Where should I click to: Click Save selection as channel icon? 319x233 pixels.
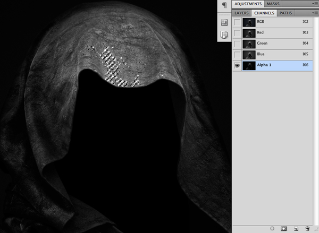284,228
